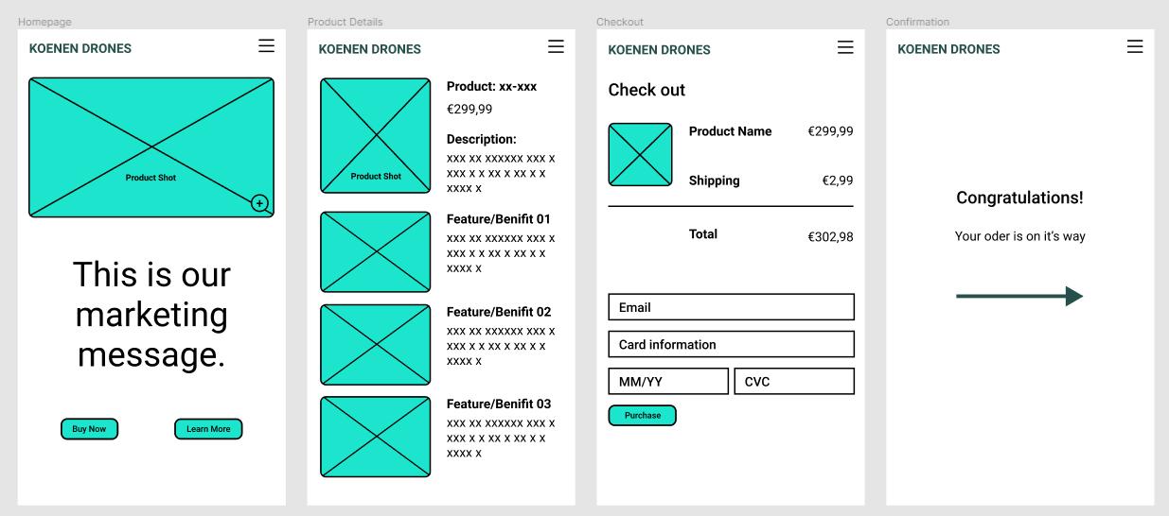Click the Learn More button
Viewport: 1169px width, 516px height.
coord(208,429)
